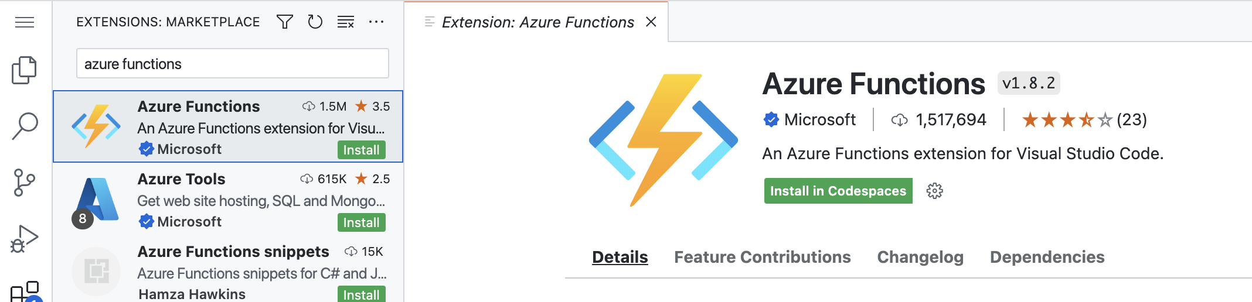1252x302 pixels.
Task: Filter extensions with the funnel icon
Action: [x=285, y=22]
